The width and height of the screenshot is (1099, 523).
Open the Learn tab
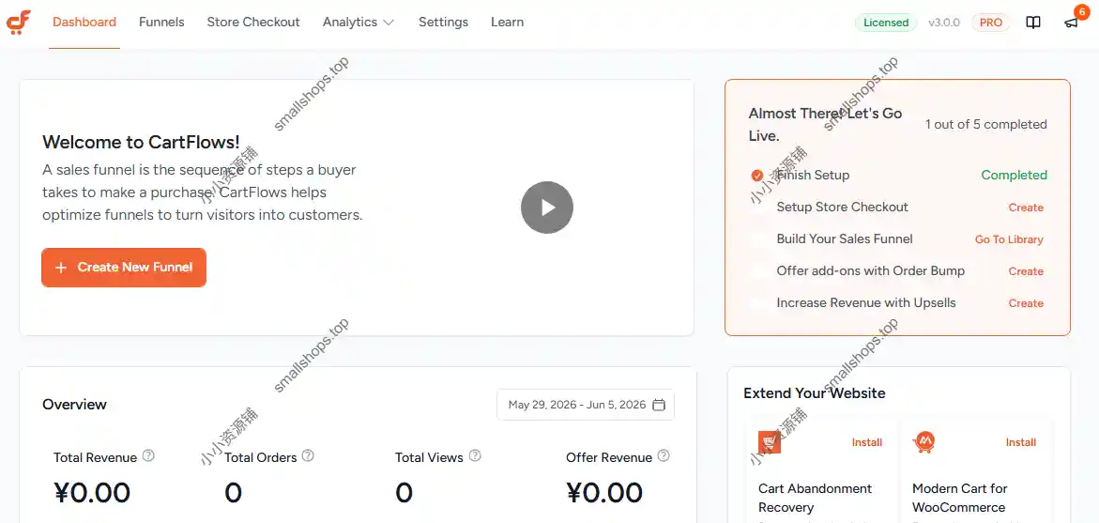(x=507, y=22)
